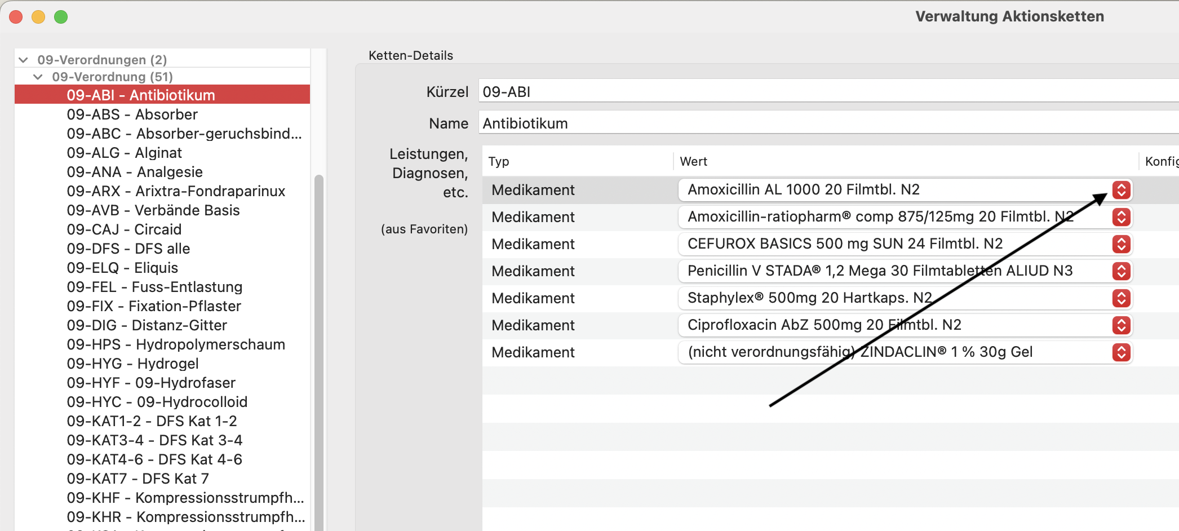Click the Name field containing Antibiotikum
This screenshot has width=1179, height=531.
pyautogui.click(x=828, y=123)
